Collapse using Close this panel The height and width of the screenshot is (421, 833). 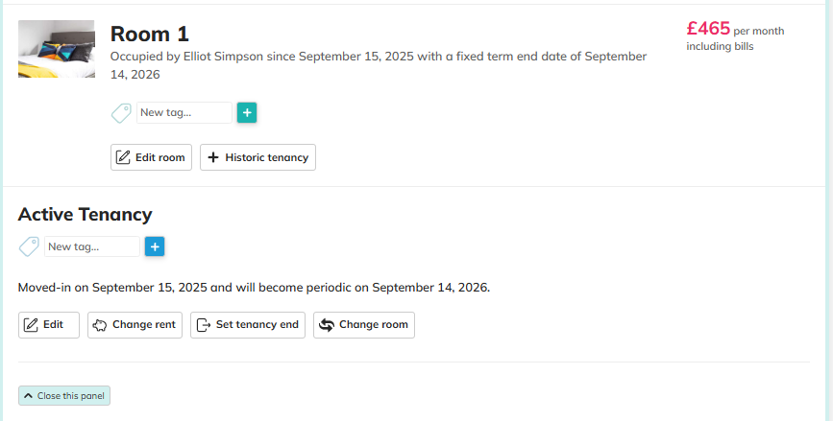point(64,395)
